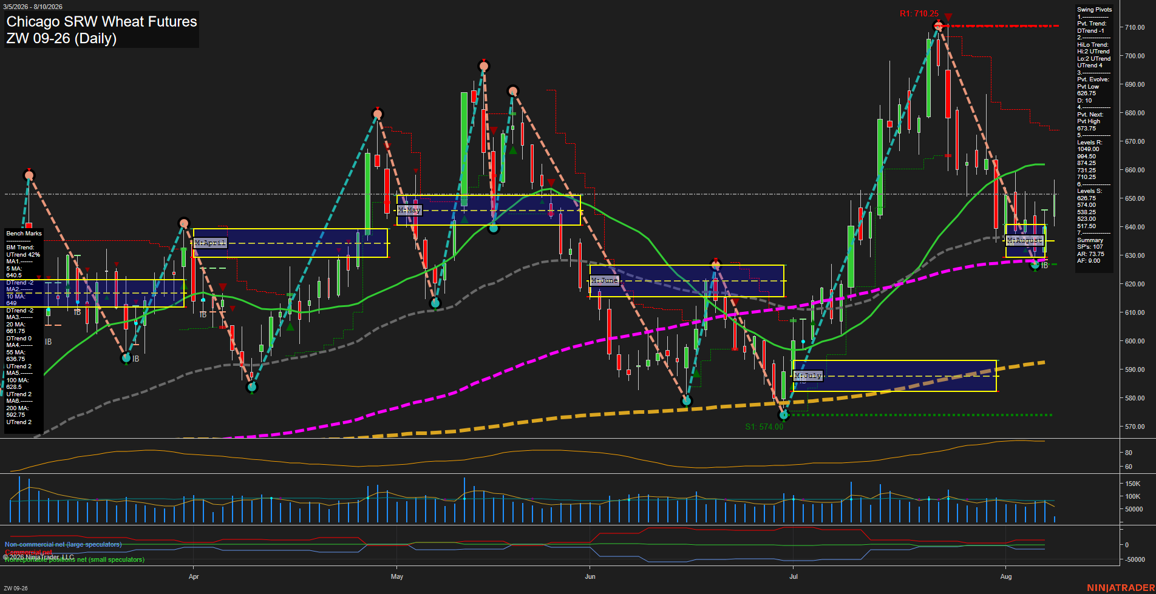Click the 570.00 price axis label
Screen dimensions: 1156x594
(1135, 427)
